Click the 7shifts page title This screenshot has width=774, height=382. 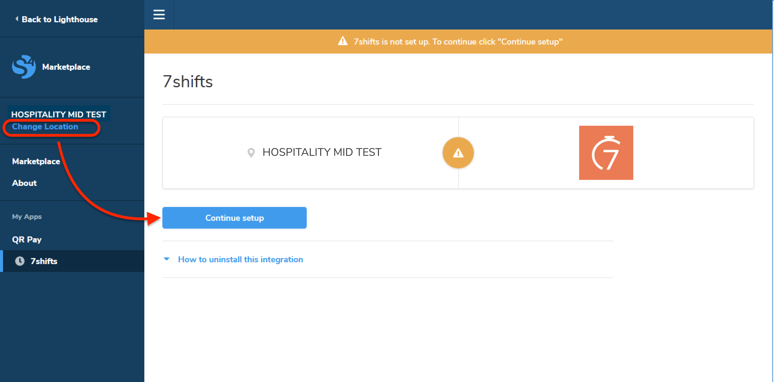[188, 82]
